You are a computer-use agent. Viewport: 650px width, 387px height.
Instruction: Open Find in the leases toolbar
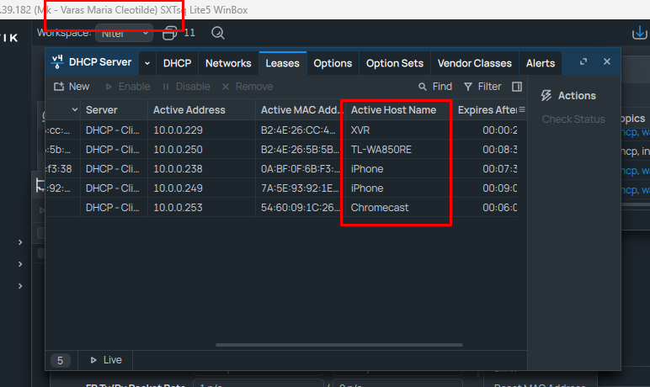[435, 87]
